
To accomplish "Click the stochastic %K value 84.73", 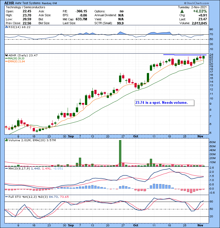I will pyautogui.click(x=53, y=197).
